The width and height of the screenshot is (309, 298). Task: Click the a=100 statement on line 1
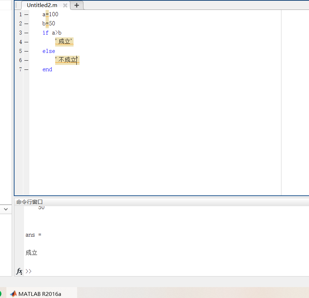(x=50, y=14)
